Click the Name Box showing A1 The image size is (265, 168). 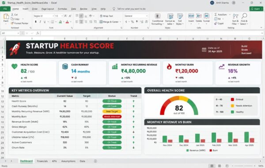point(10,33)
